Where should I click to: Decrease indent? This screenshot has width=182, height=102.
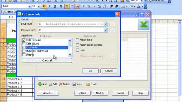[x=111, y=6]
